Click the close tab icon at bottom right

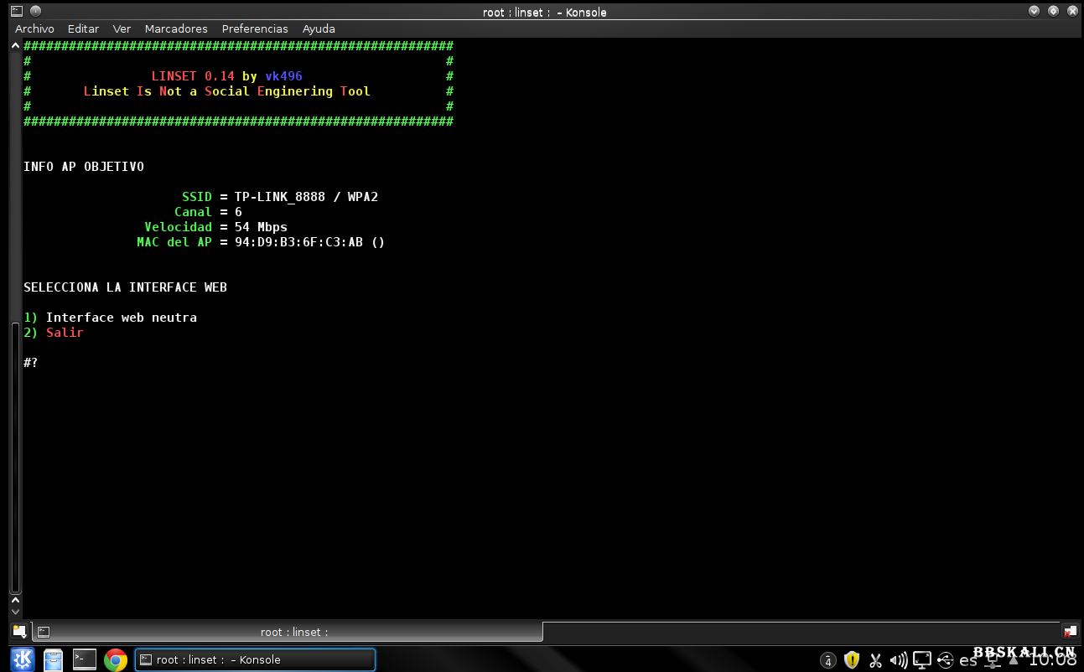[x=1070, y=632]
